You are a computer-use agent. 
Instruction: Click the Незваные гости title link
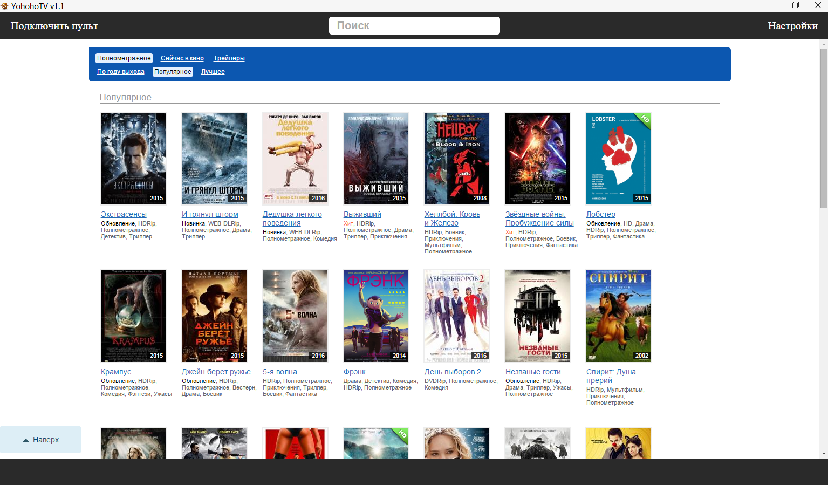[x=533, y=372]
